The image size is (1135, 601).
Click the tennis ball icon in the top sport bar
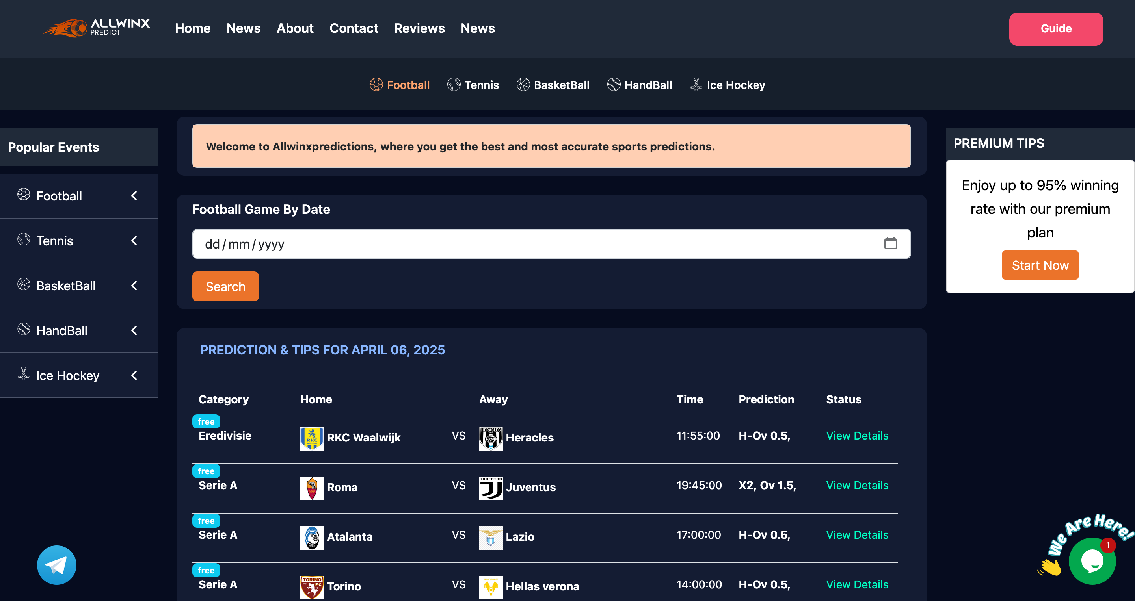point(454,85)
